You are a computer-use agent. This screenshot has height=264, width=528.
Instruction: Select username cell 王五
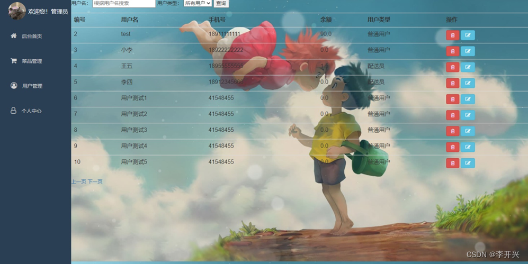(x=127, y=66)
